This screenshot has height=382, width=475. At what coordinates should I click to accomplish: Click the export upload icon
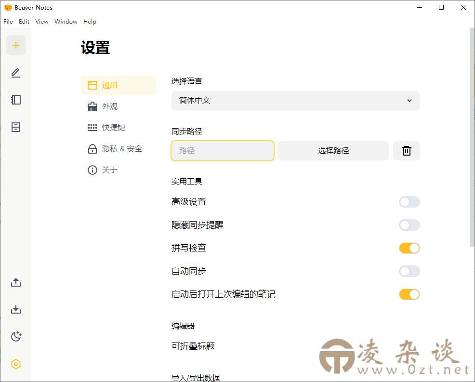(16, 282)
